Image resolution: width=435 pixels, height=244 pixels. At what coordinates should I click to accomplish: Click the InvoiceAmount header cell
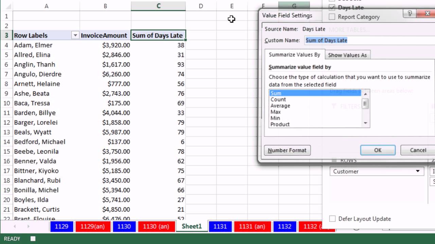(105, 35)
